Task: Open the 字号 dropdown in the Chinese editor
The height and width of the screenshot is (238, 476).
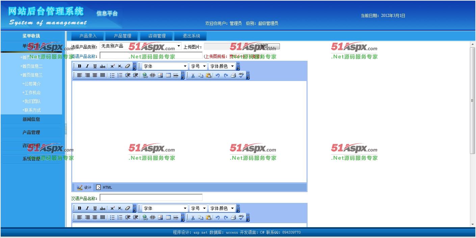Action: click(x=198, y=208)
